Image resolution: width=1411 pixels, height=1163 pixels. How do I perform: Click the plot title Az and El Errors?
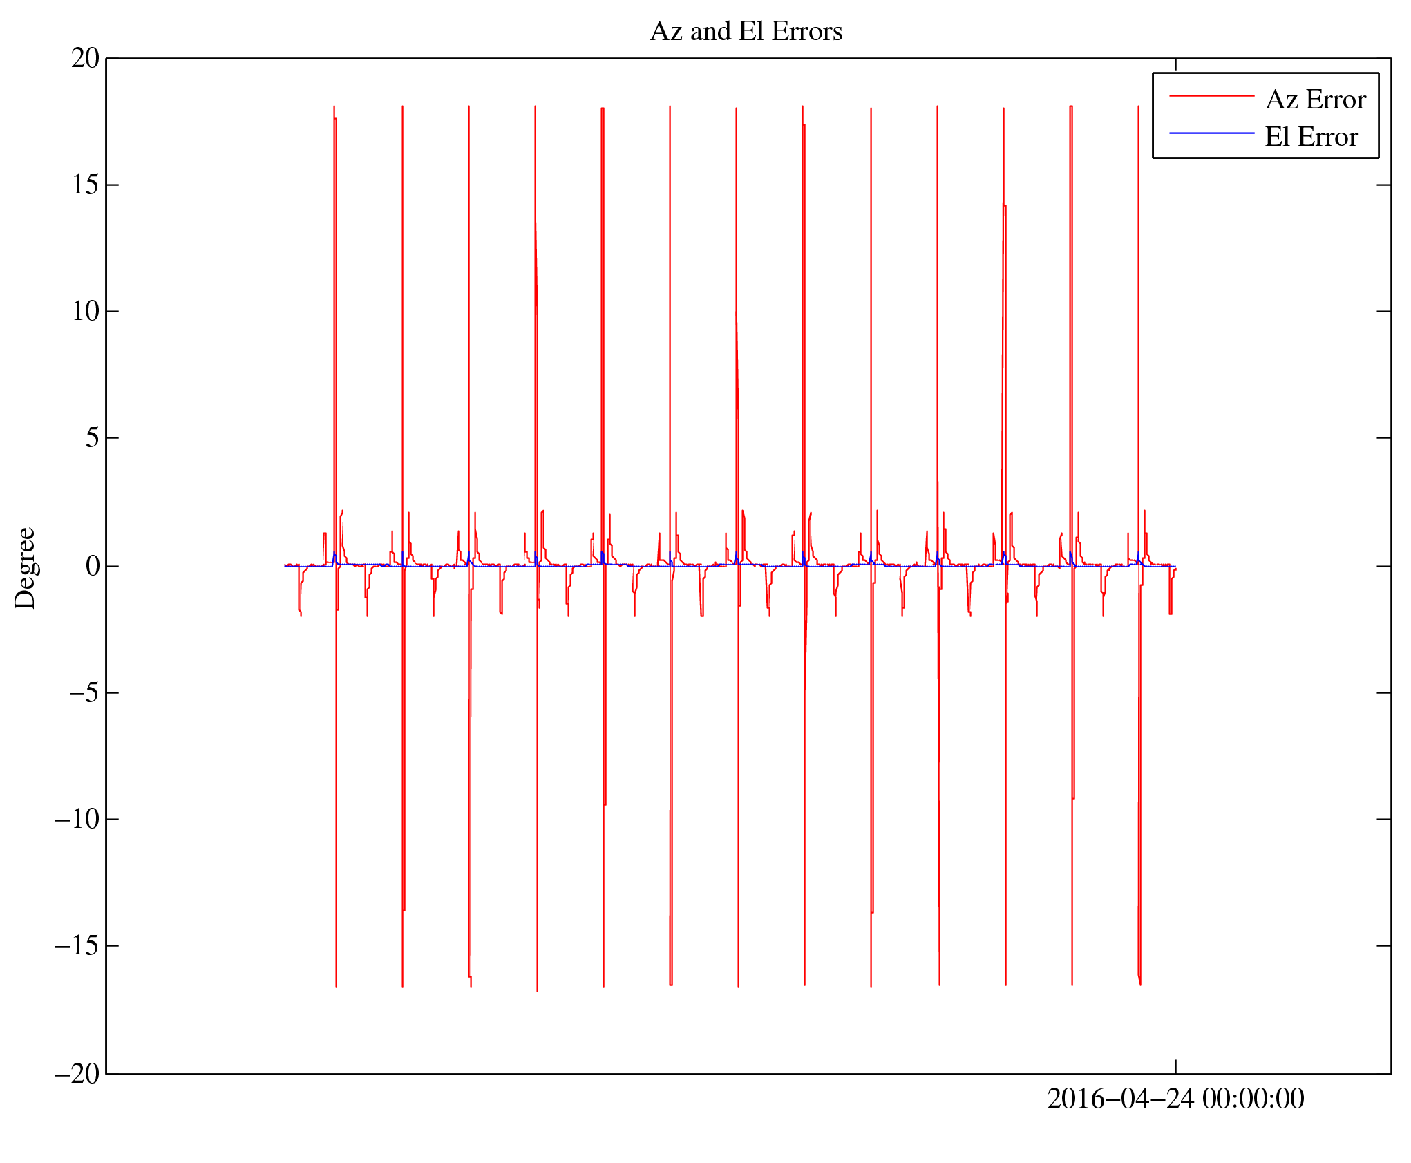pos(746,32)
